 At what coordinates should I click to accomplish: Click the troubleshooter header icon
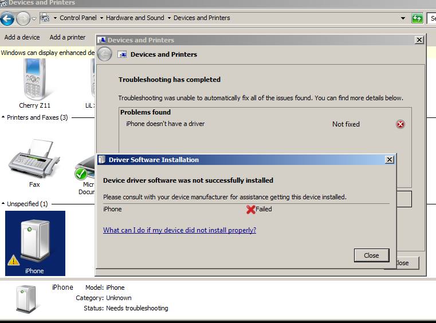(x=122, y=54)
